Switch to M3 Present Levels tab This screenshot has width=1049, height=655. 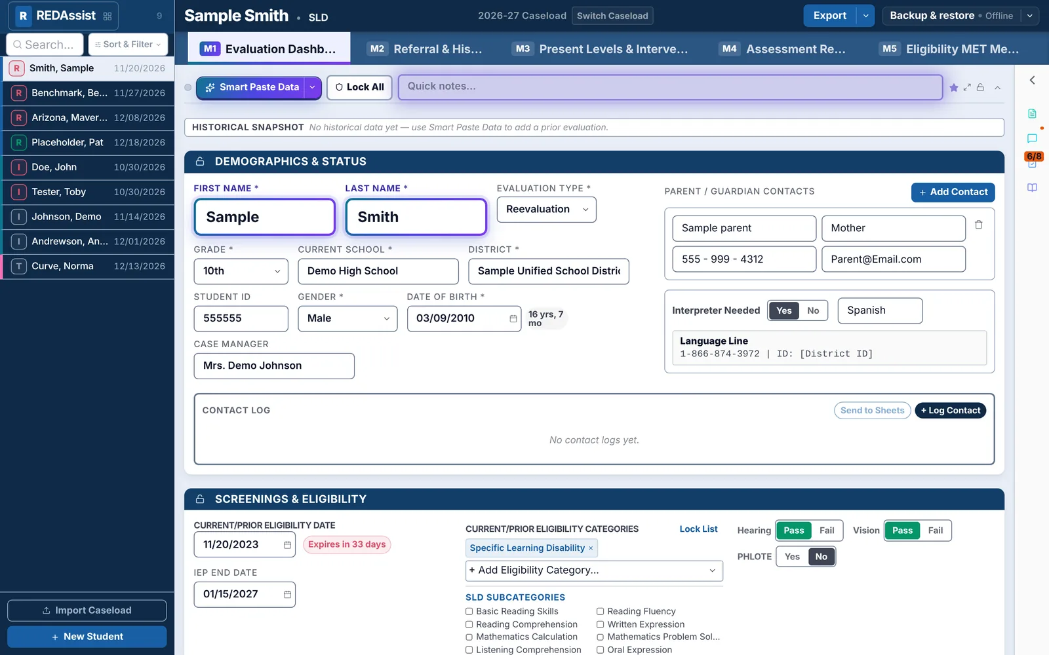coord(600,49)
